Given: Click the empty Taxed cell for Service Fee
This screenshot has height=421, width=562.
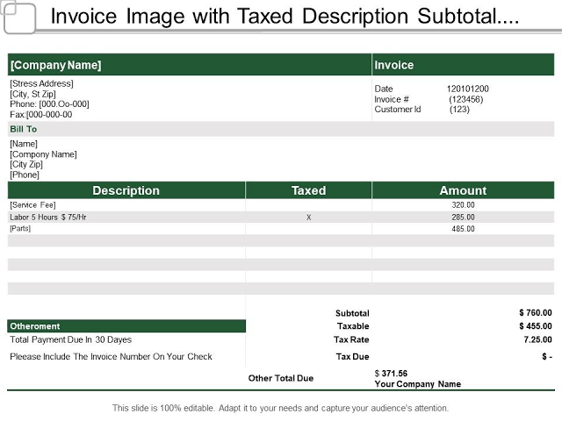Looking at the screenshot, I should (x=308, y=205).
